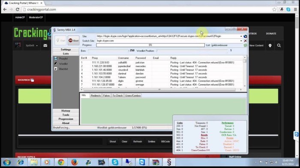Click the Chrome back arrow

5,9
